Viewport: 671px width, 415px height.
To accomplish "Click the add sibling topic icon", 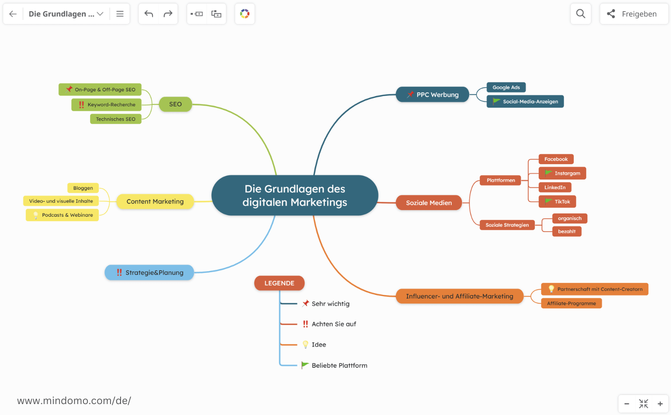I will pyautogui.click(x=197, y=14).
